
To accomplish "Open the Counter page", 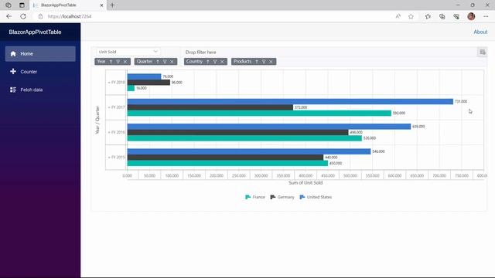I will pyautogui.click(x=40, y=72).
